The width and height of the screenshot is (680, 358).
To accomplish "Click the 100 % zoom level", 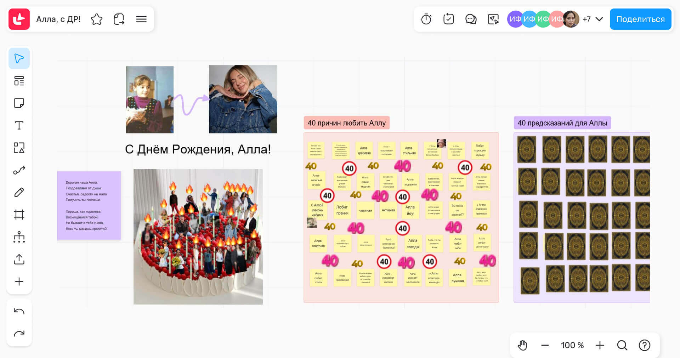I will click(572, 345).
